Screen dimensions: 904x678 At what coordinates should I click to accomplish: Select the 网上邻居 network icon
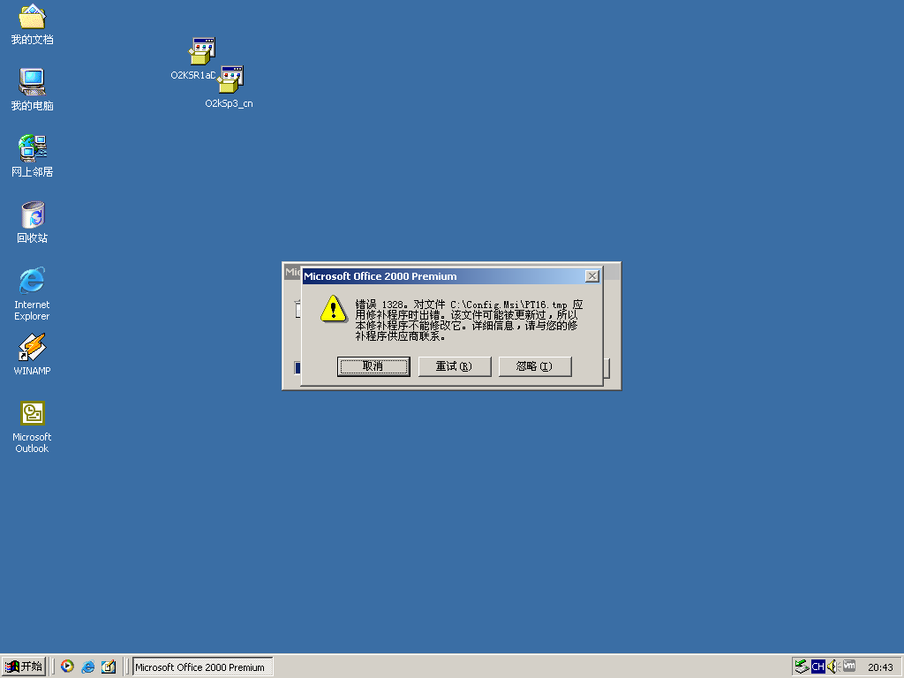coord(33,148)
